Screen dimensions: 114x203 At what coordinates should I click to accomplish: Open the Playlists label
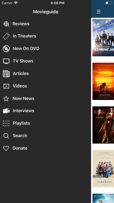point(21,123)
